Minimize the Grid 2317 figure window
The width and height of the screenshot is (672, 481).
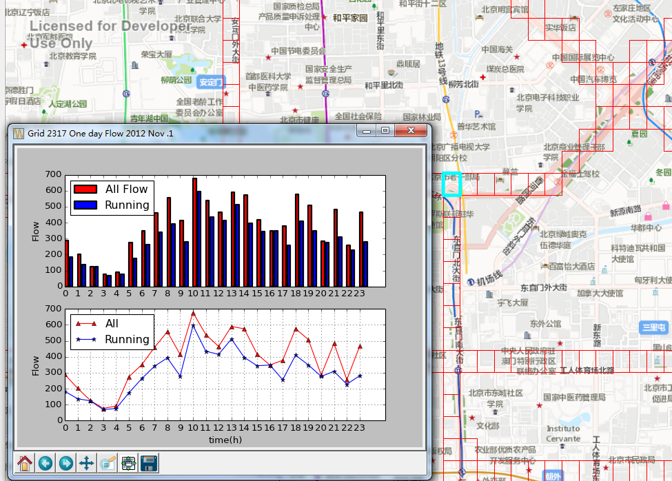(367, 131)
